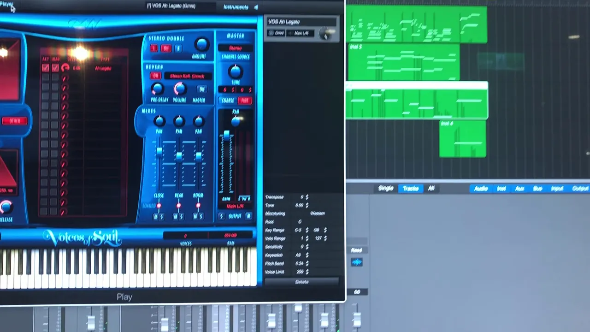Image resolution: width=590 pixels, height=332 pixels.
Task: Open the Stereo Refl. Church reverb preset menu
Action: pos(187,76)
